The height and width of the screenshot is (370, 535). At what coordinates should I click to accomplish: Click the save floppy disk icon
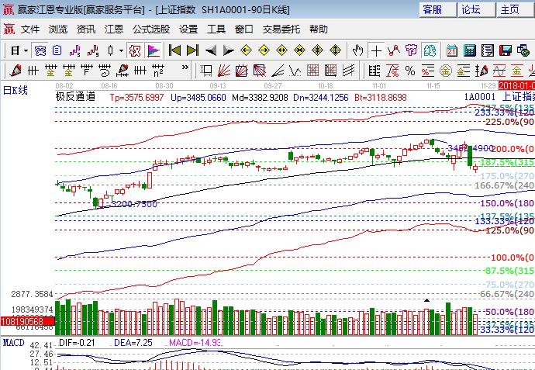(x=506, y=50)
